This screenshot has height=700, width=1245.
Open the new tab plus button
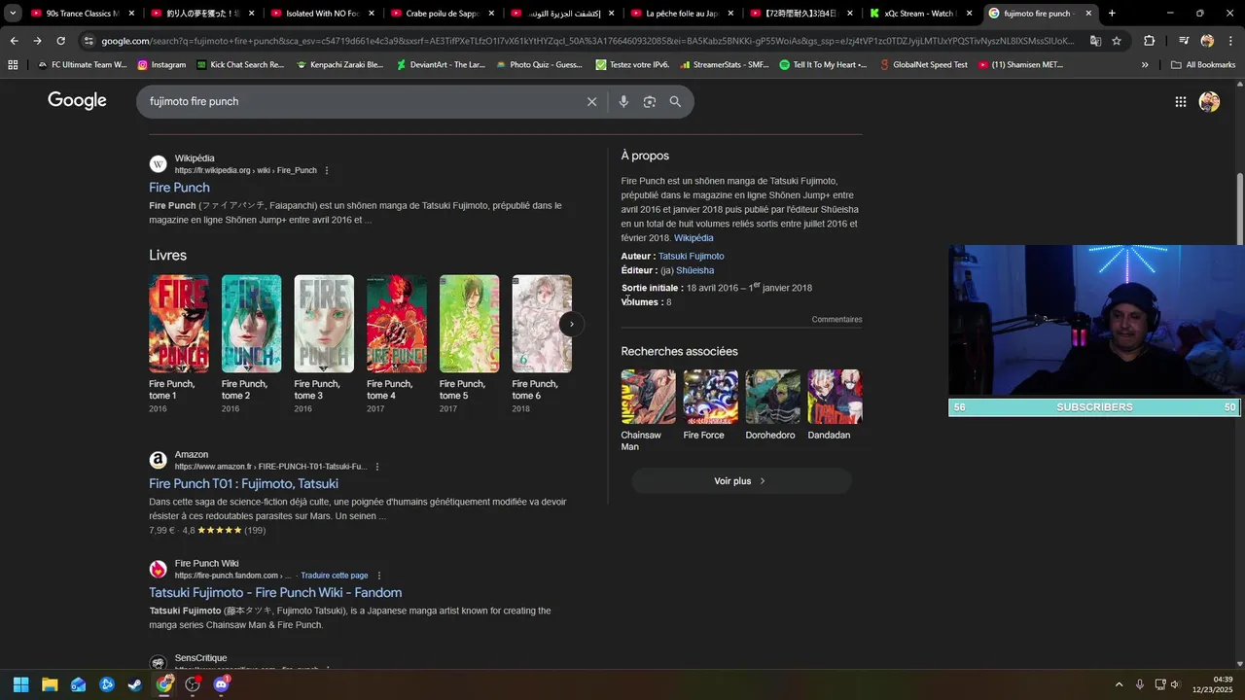coord(1112,14)
